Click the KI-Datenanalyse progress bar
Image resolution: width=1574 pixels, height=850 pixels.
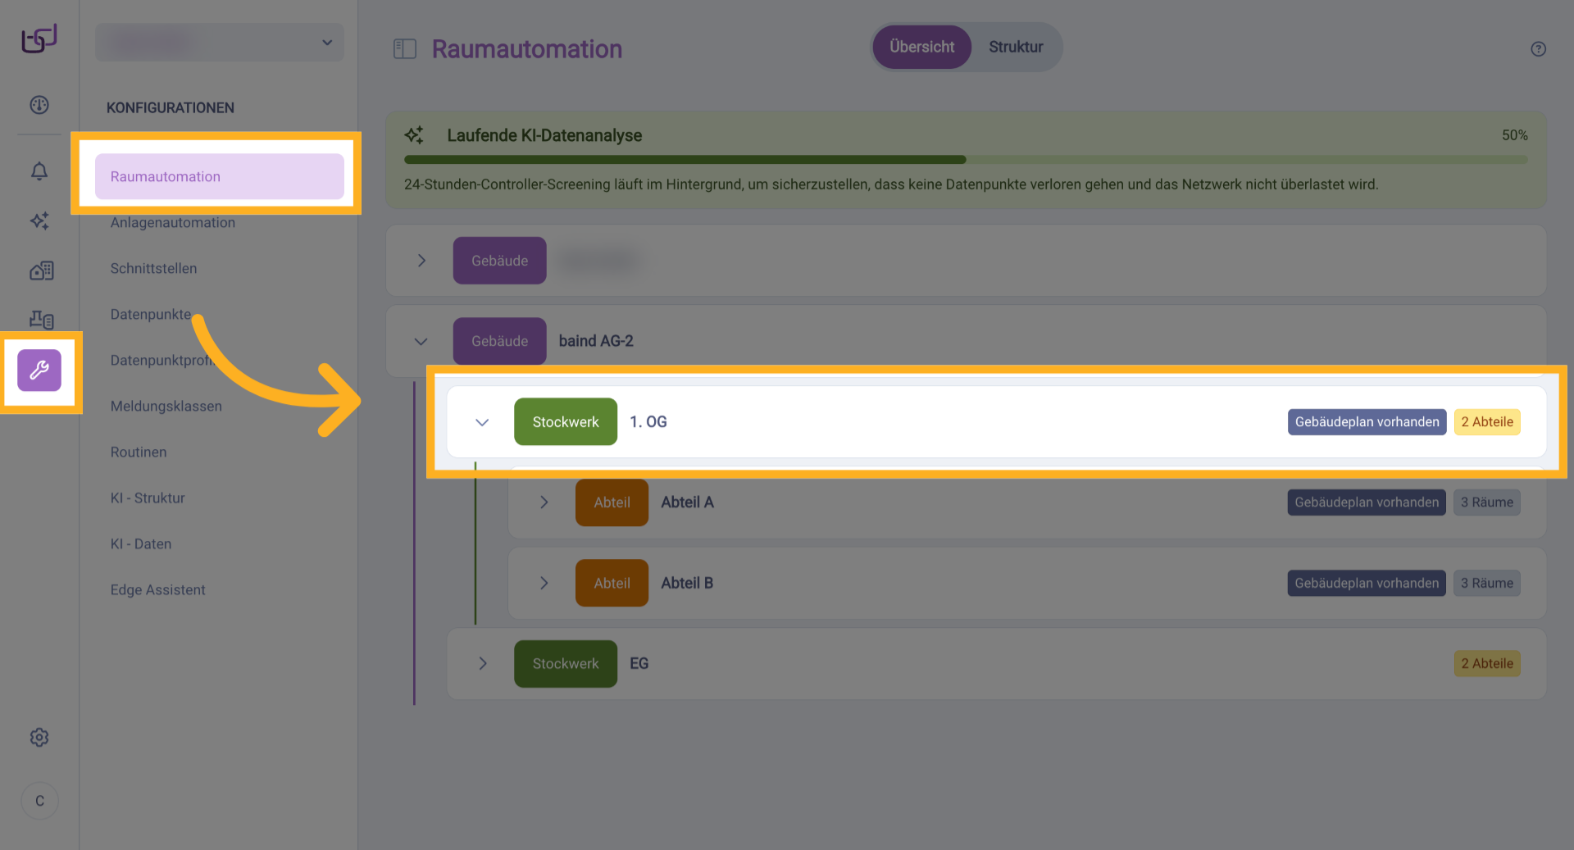pyautogui.click(x=965, y=160)
